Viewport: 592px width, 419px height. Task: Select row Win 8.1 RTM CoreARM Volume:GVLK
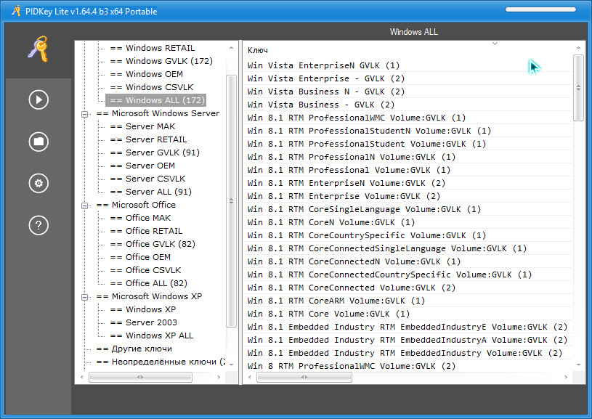click(407, 301)
